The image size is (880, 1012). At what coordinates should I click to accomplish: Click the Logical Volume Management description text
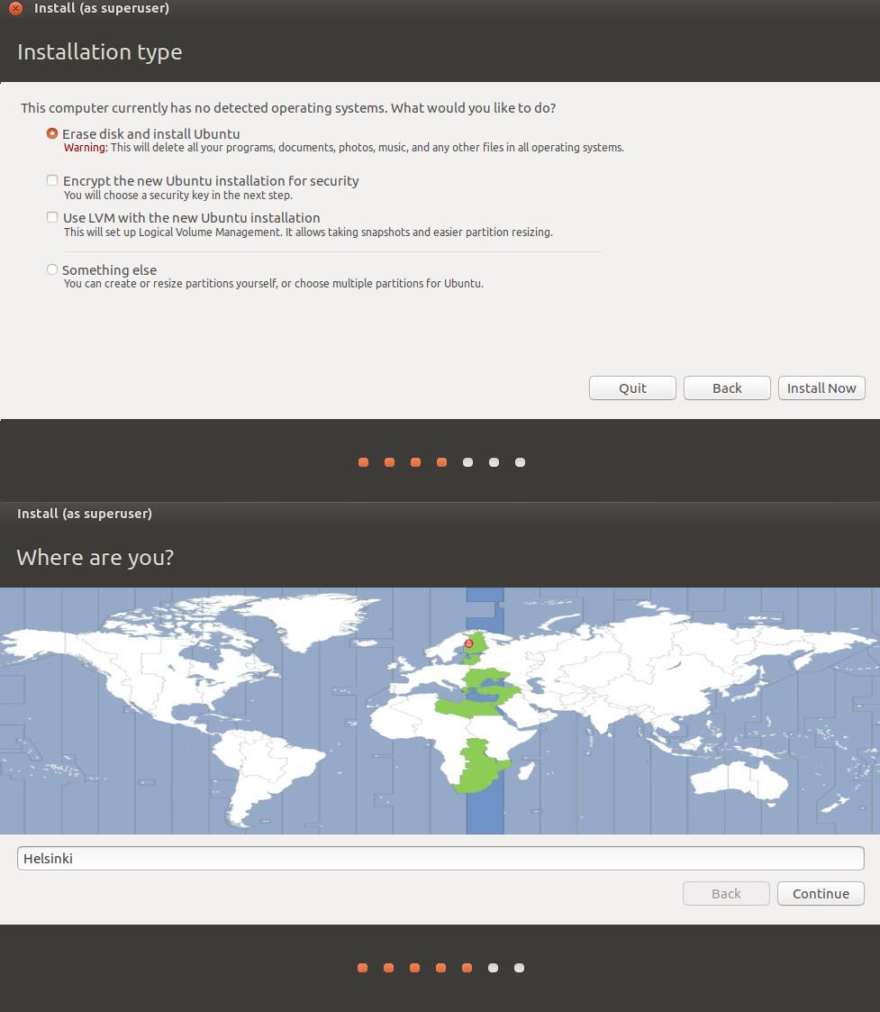click(308, 232)
